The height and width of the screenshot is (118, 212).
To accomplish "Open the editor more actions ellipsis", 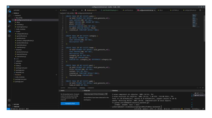I will 203,10.
